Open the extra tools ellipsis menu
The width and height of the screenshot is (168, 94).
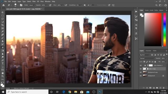tap(2, 79)
